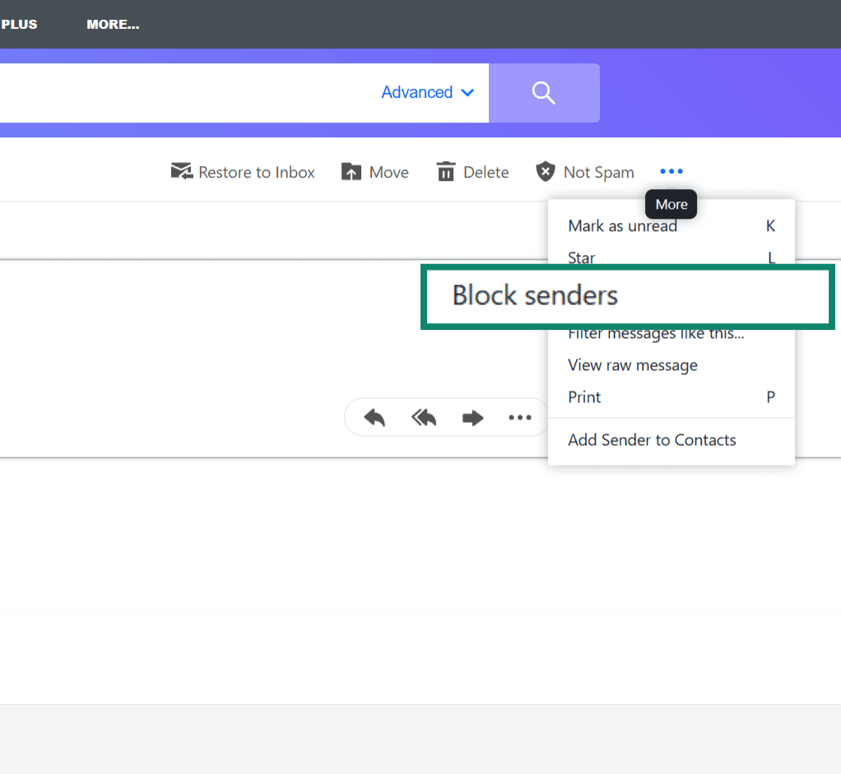The image size is (841, 774).
Task: Click Not Spam to restore the email
Action: click(x=584, y=171)
